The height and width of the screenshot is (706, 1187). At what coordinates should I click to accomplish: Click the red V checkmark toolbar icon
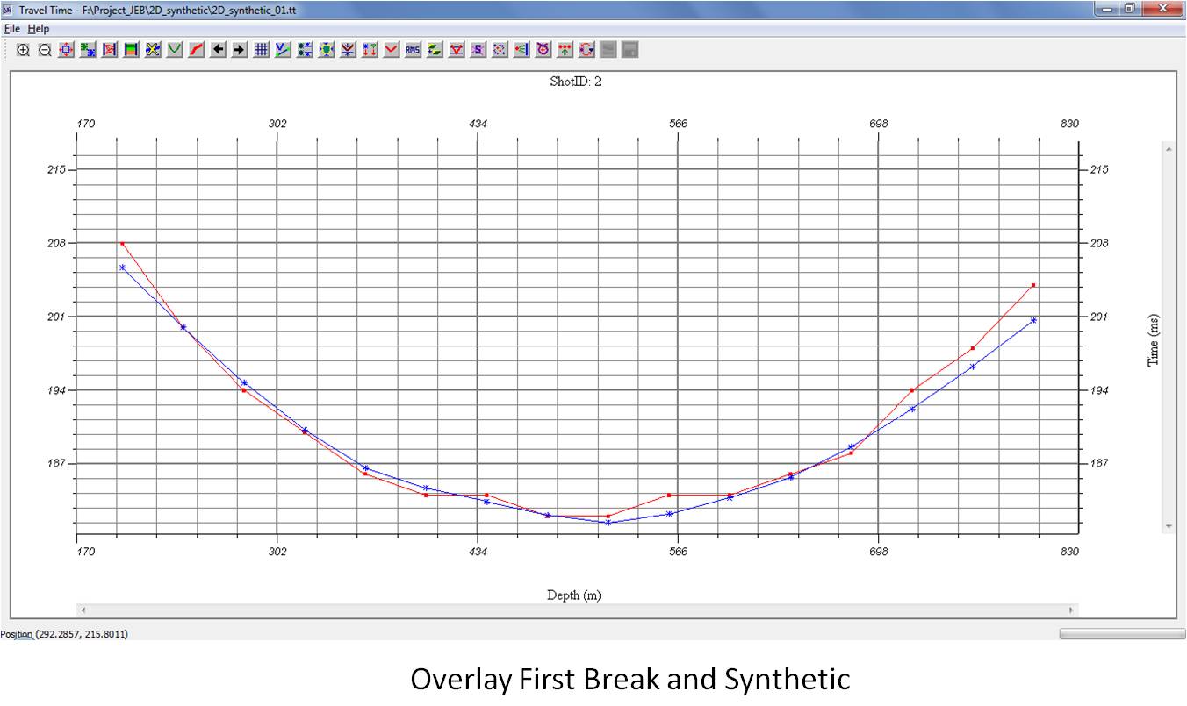391,50
